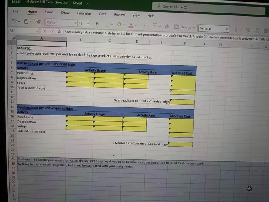Select row 10 header
This screenshot has width=269, height=202.
click(12, 87)
